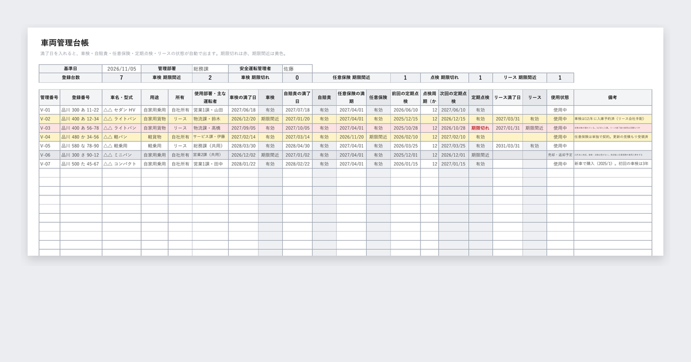Select the driver cell 営業1課・田中

tap(210, 164)
